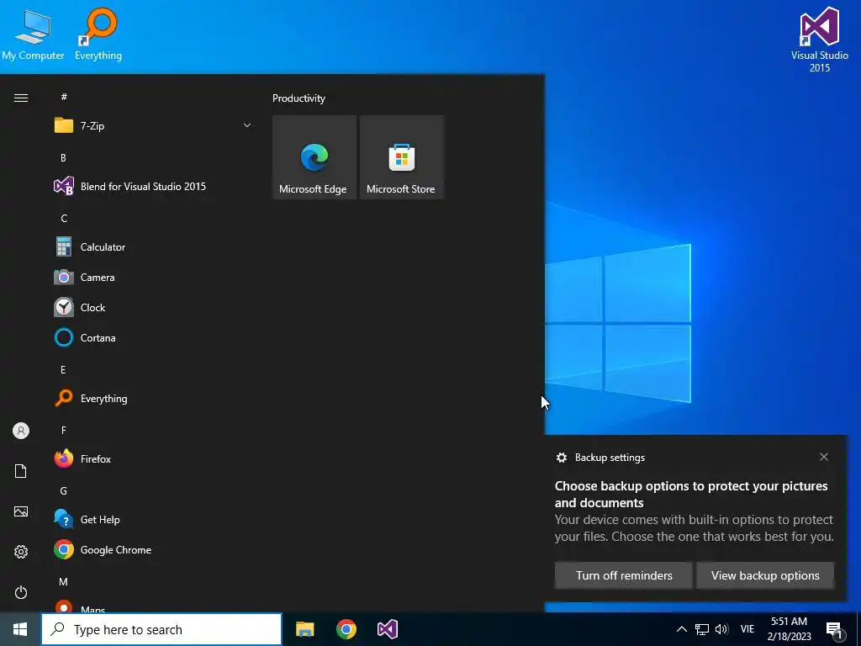Click the G letter group header
Viewport: 861px width, 646px height.
coord(64,491)
